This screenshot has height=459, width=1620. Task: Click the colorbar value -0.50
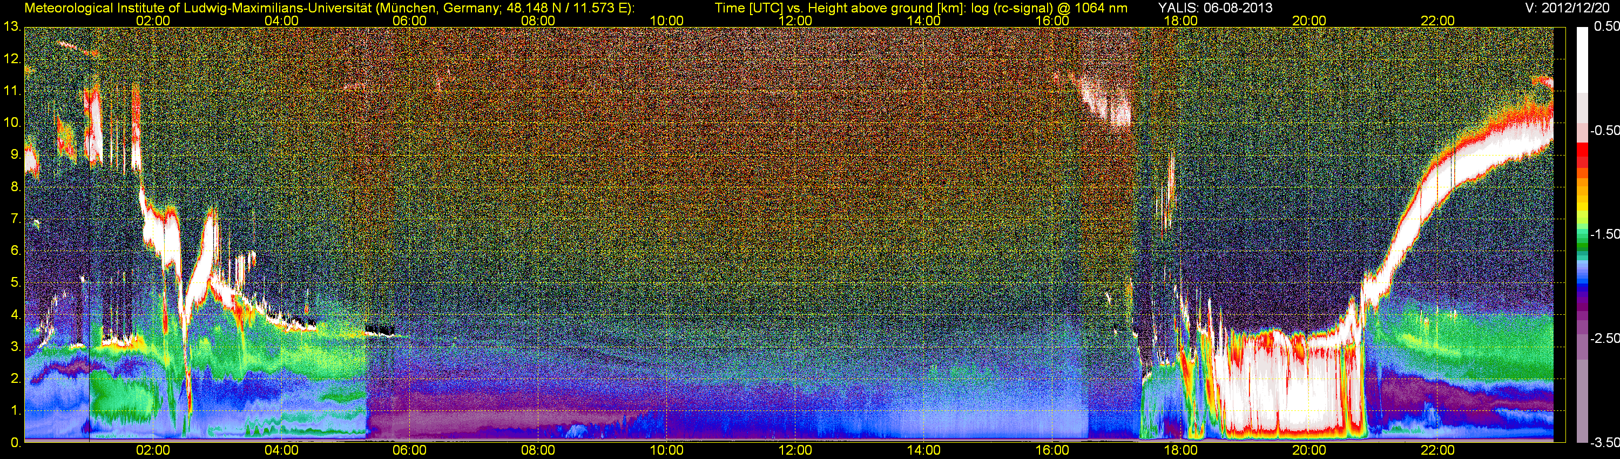(1604, 130)
